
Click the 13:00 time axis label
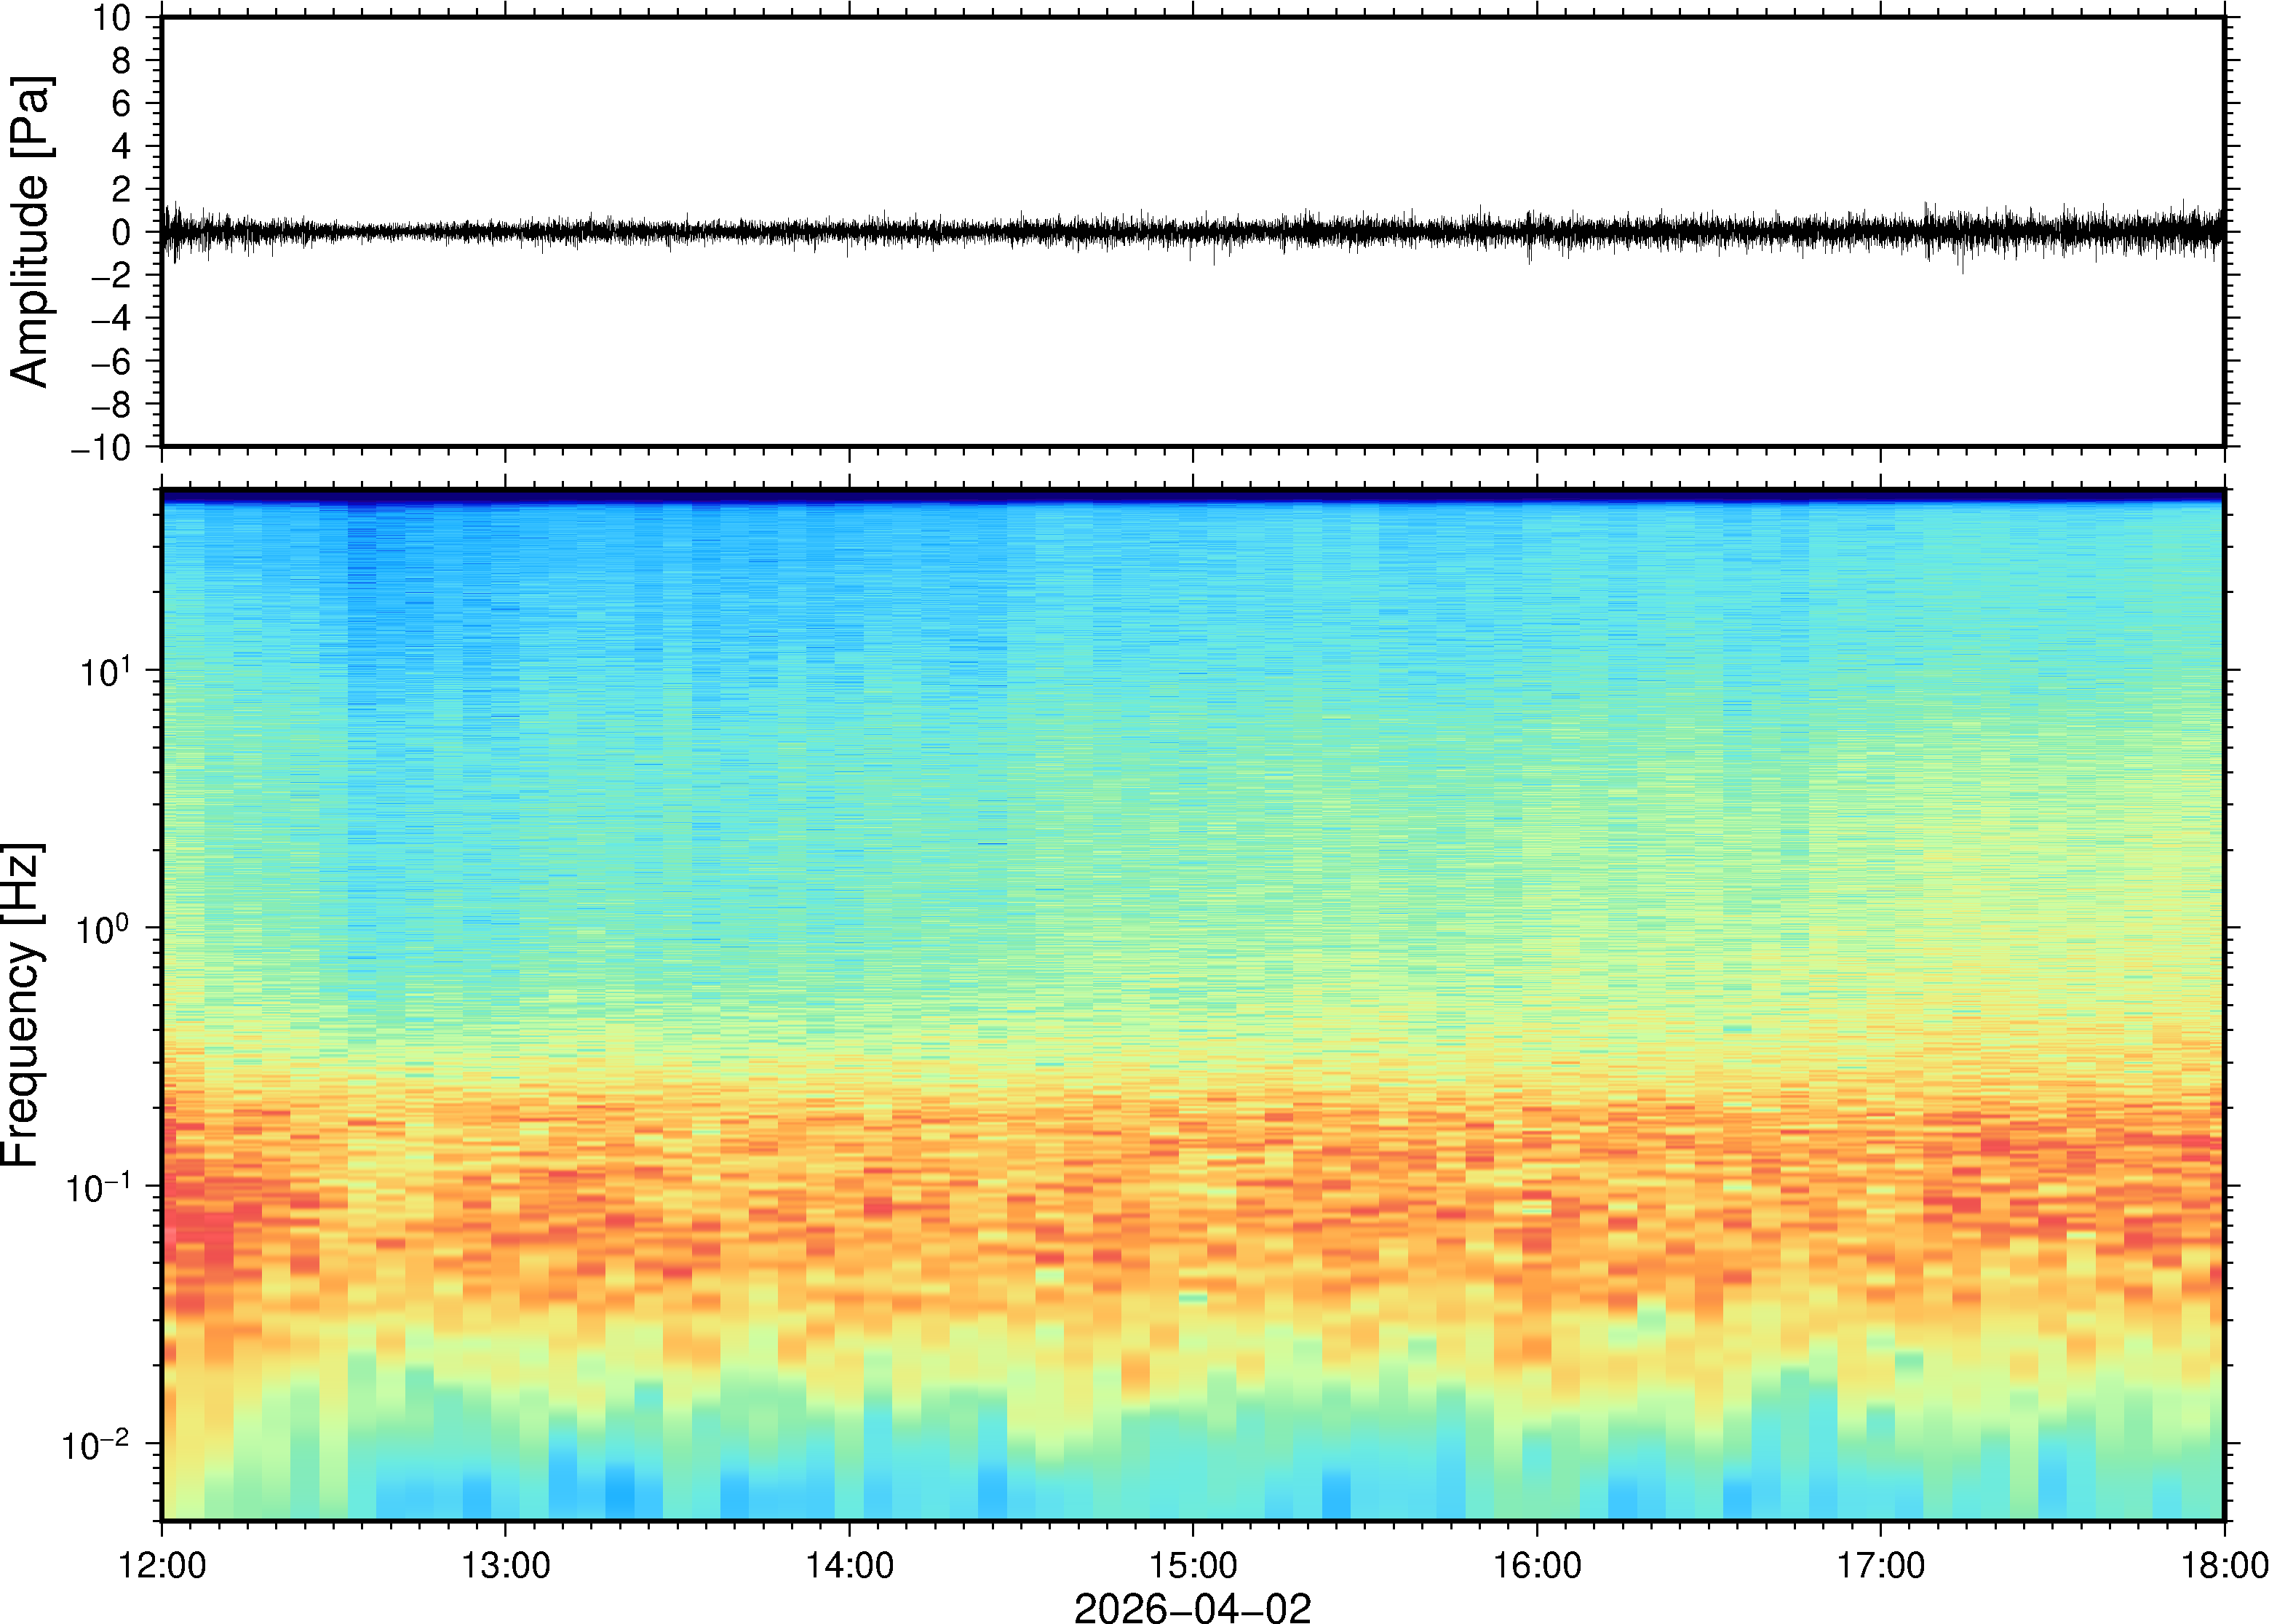click(x=505, y=1565)
